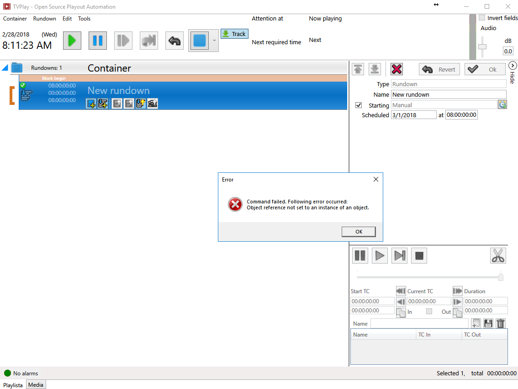Click the live event star icon
Screen dimensions: 518x389
click(x=140, y=104)
